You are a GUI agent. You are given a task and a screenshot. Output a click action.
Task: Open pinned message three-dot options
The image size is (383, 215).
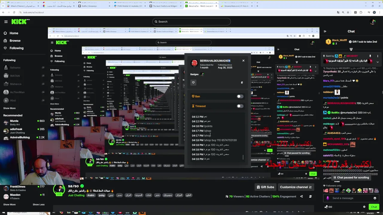pos(378,56)
